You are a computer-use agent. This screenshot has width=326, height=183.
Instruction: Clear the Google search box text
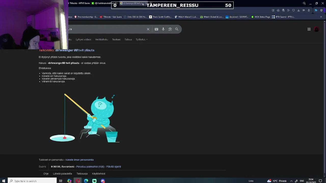click(x=148, y=29)
